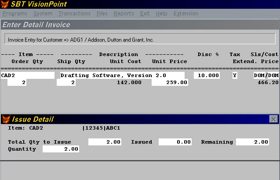
Task: Open the Files menu
Action: click(102, 14)
